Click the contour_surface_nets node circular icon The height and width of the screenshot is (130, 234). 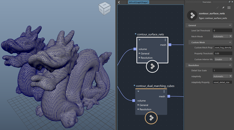click(152, 66)
